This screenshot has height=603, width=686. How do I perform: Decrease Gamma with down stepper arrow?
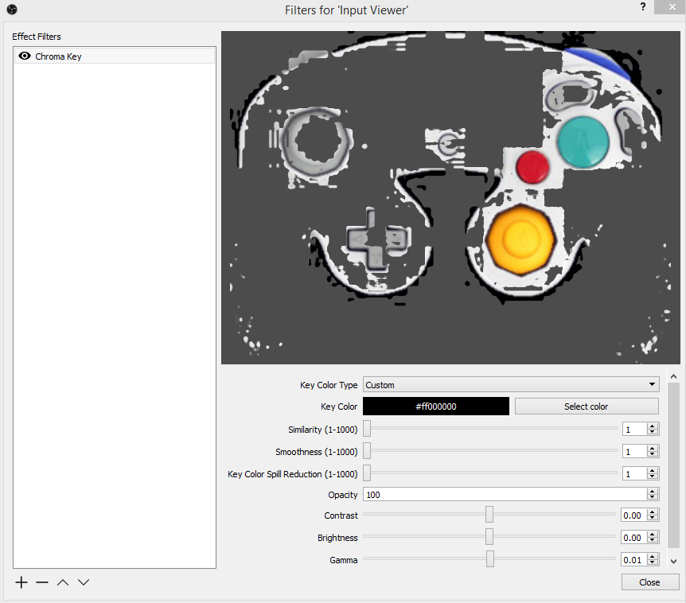[653, 563]
